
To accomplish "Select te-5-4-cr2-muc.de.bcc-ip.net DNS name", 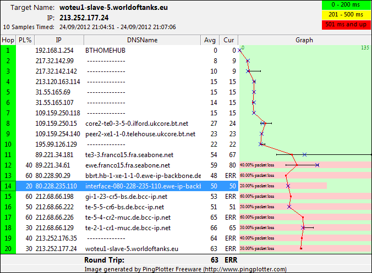I will pyautogui.click(x=128, y=218).
